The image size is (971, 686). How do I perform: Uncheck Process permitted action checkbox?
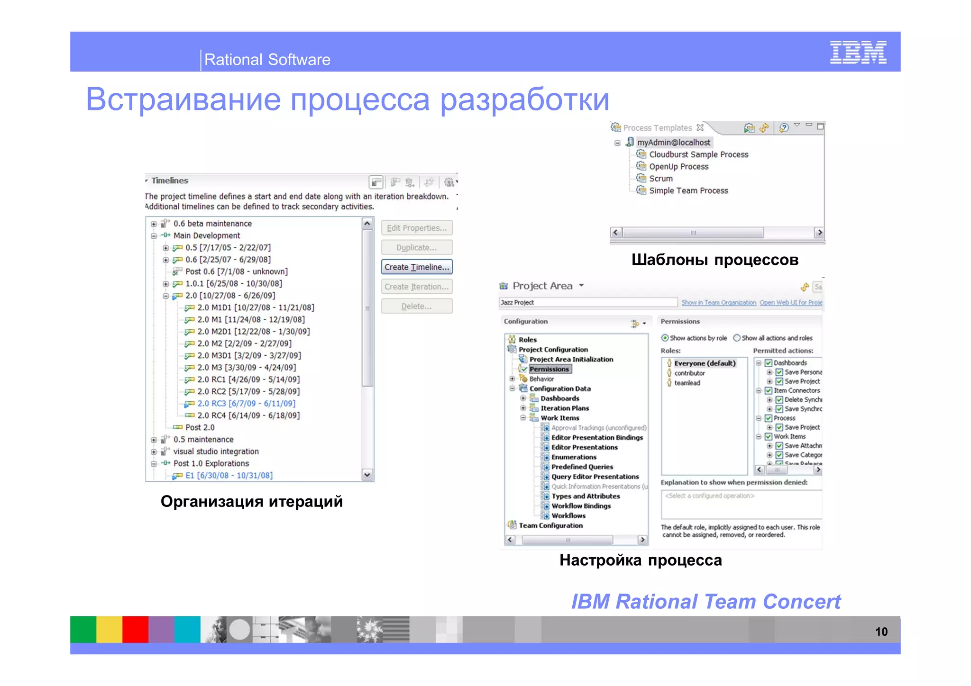point(769,418)
